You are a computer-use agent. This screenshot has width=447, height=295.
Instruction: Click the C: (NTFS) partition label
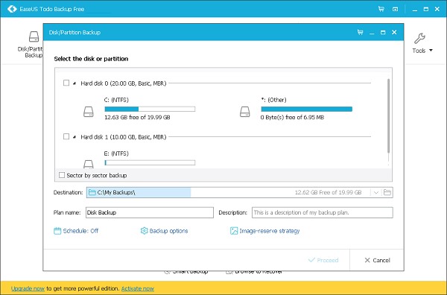pyautogui.click(x=116, y=100)
